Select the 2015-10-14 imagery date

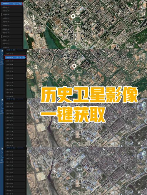(x=15, y=139)
